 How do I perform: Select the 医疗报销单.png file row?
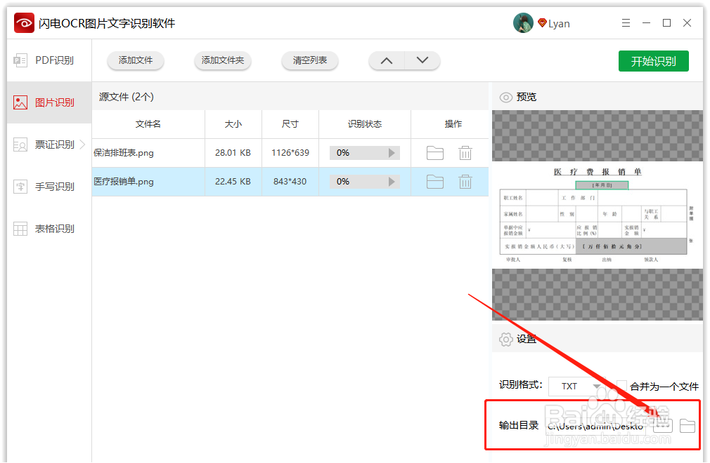[290, 182]
